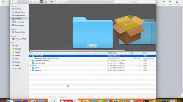Select the Cover Flow view button
This screenshot has width=183, height=102.
[41, 2]
